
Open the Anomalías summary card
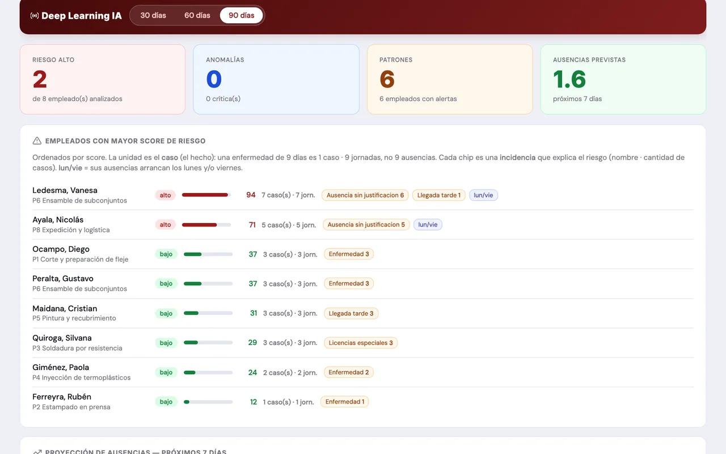[276, 79]
